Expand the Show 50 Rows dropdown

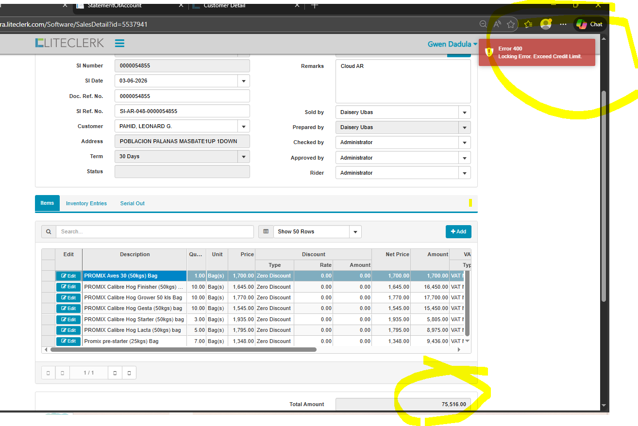point(355,231)
